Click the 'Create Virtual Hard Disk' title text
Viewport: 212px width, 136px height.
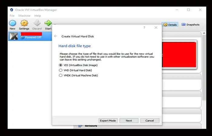pyautogui.click(x=78, y=36)
